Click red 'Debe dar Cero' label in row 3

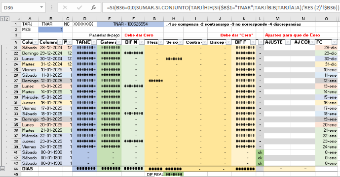pyautogui.click(x=139, y=35)
